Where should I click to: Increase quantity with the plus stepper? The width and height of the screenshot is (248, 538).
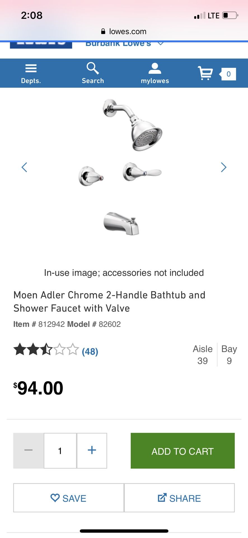click(92, 451)
